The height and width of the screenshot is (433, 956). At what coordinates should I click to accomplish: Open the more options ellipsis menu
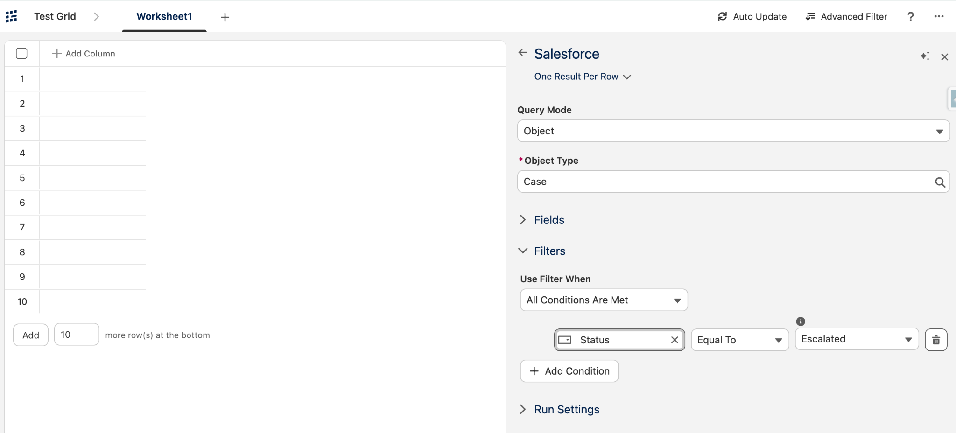click(x=939, y=16)
